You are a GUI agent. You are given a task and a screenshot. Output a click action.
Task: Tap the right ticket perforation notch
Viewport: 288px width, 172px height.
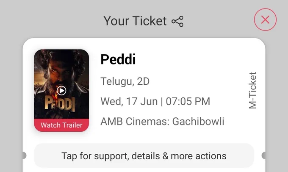coord(263,155)
